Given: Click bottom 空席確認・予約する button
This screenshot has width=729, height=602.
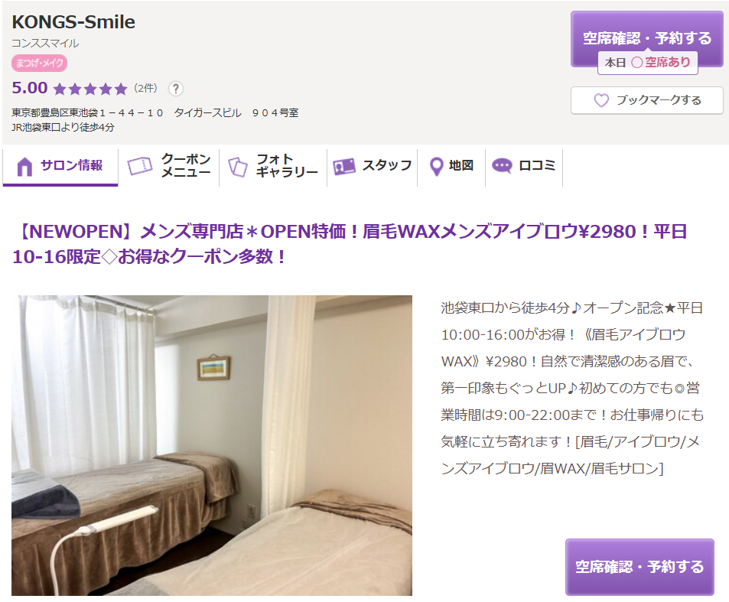Looking at the screenshot, I should 640,567.
